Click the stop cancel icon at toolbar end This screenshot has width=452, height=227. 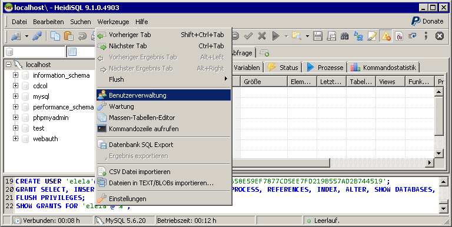click(439, 36)
